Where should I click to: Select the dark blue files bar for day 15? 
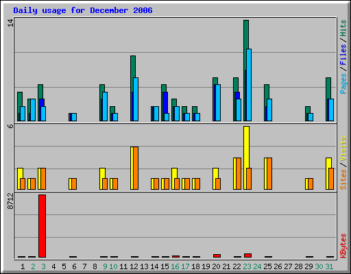(165, 103)
